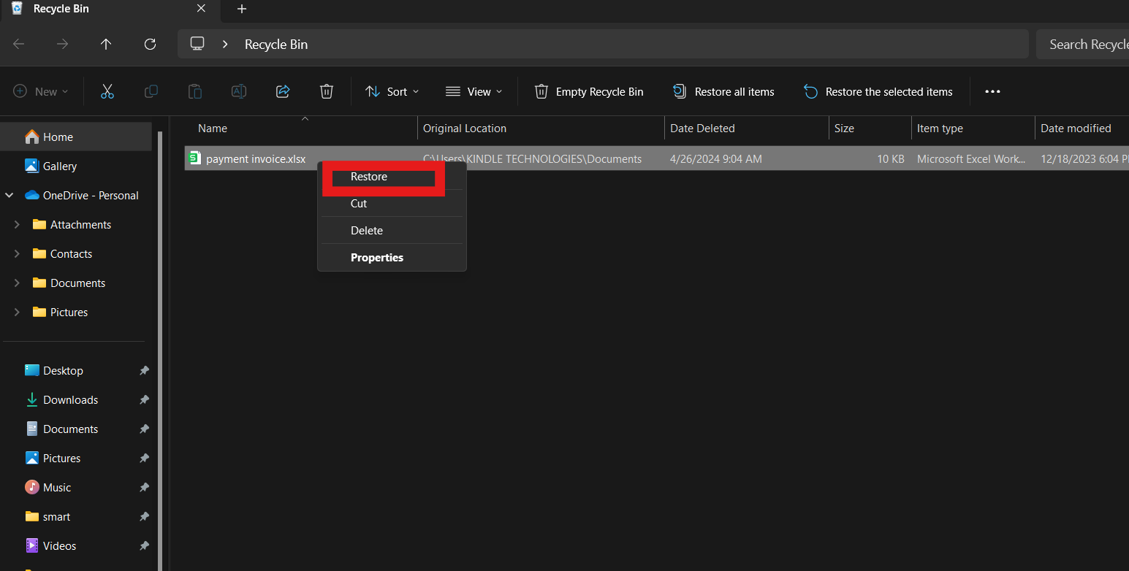Click Recycle Bin in the address bar
The width and height of the screenshot is (1129, 571).
coord(276,45)
